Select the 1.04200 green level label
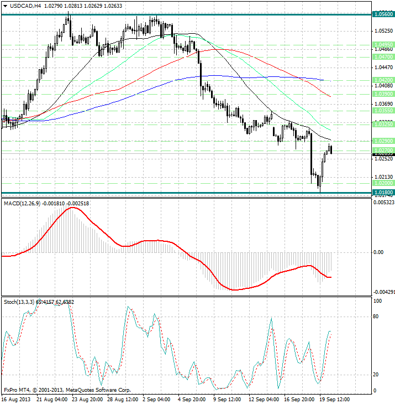Viewport: 395px width, 404px height. pos(383,80)
